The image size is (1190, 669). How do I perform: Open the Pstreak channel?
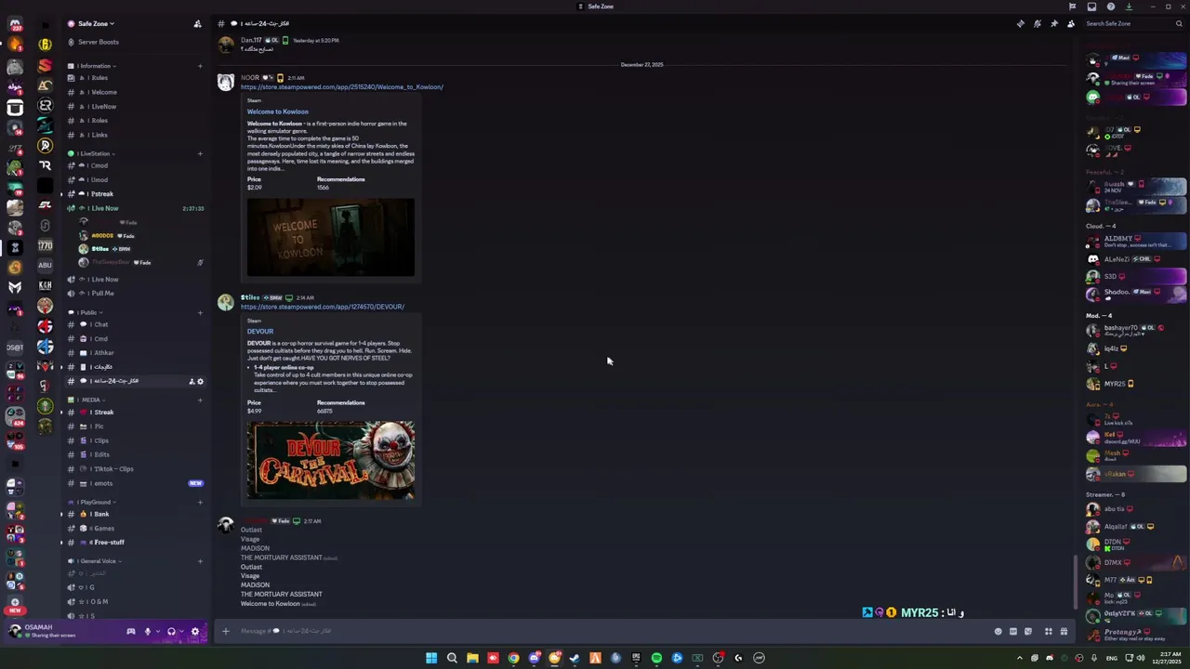tap(136, 193)
